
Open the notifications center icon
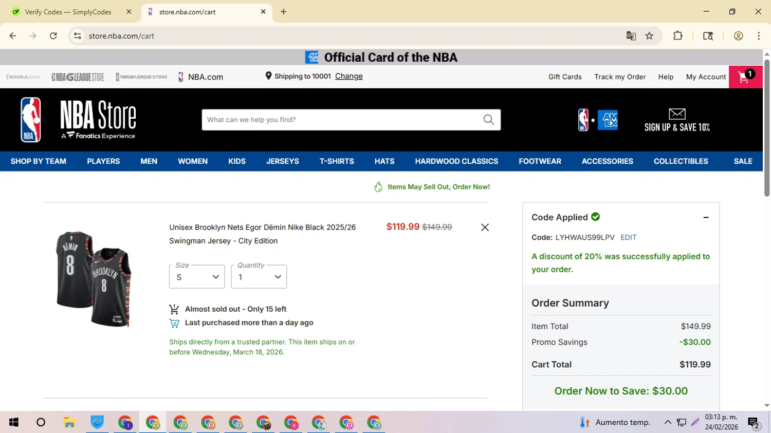pos(754,423)
